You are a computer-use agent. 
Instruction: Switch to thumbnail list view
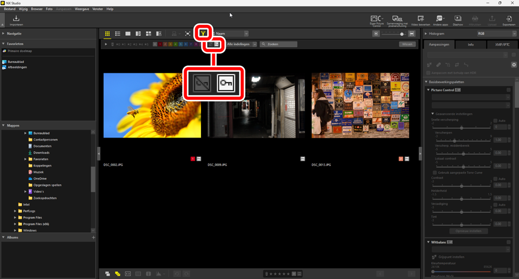[x=117, y=34]
